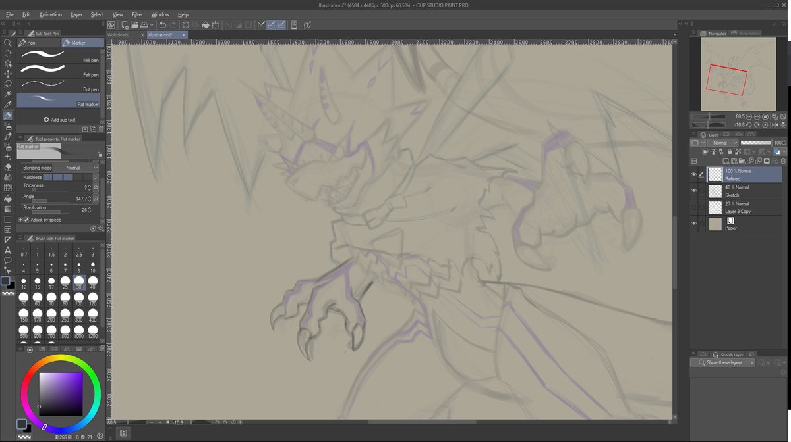Open the dropdown arrow next to the save icon
This screenshot has height=442, width=791.
(152, 25)
